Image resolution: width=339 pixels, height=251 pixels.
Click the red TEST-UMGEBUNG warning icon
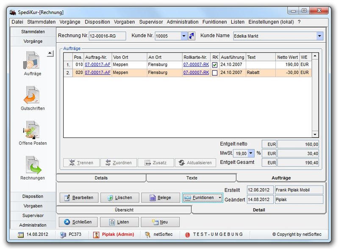[x=187, y=235]
